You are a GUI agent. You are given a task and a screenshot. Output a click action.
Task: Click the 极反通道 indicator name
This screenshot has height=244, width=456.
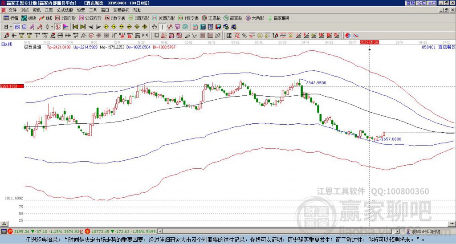tap(33, 47)
